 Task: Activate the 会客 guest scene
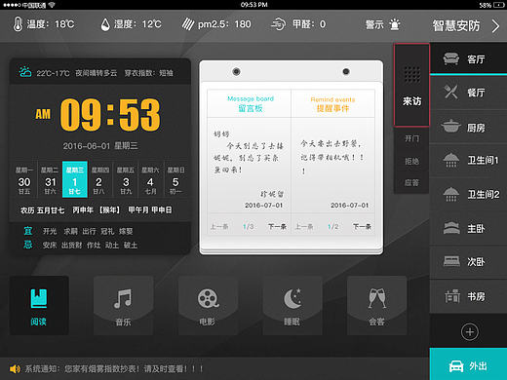click(376, 305)
